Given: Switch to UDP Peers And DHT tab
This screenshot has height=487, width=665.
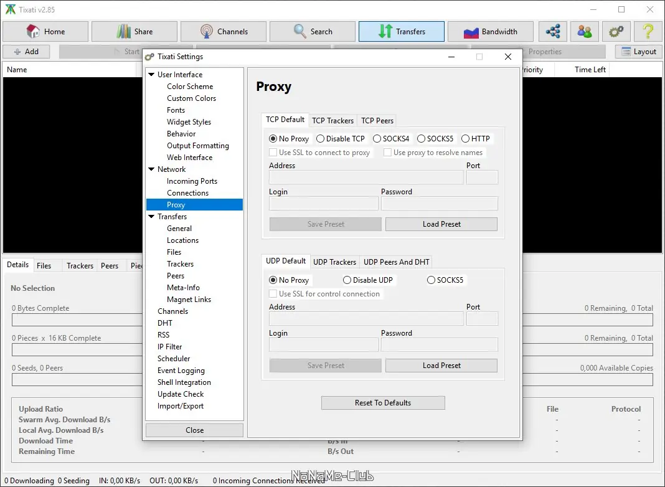Looking at the screenshot, I should [397, 262].
